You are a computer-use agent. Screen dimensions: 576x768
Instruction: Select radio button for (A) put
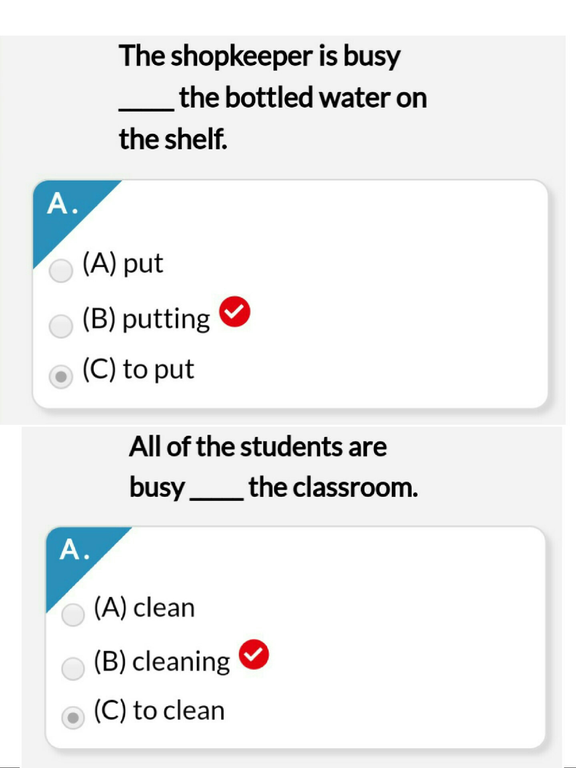click(61, 270)
